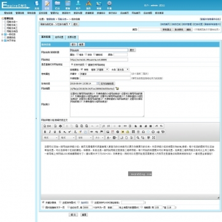The height and width of the screenshot is (222, 222).
Task: Click the bottom submit button left of 重置
Action: pyautogui.click(x=73, y=215)
